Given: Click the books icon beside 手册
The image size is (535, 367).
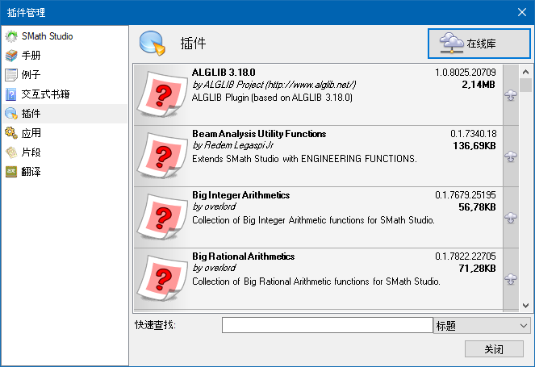Looking at the screenshot, I should 11,56.
